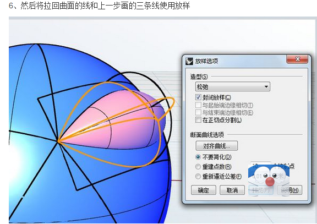Close the 放样选项 dialog
Screen dimensions: 317x224
pyautogui.click(x=297, y=59)
